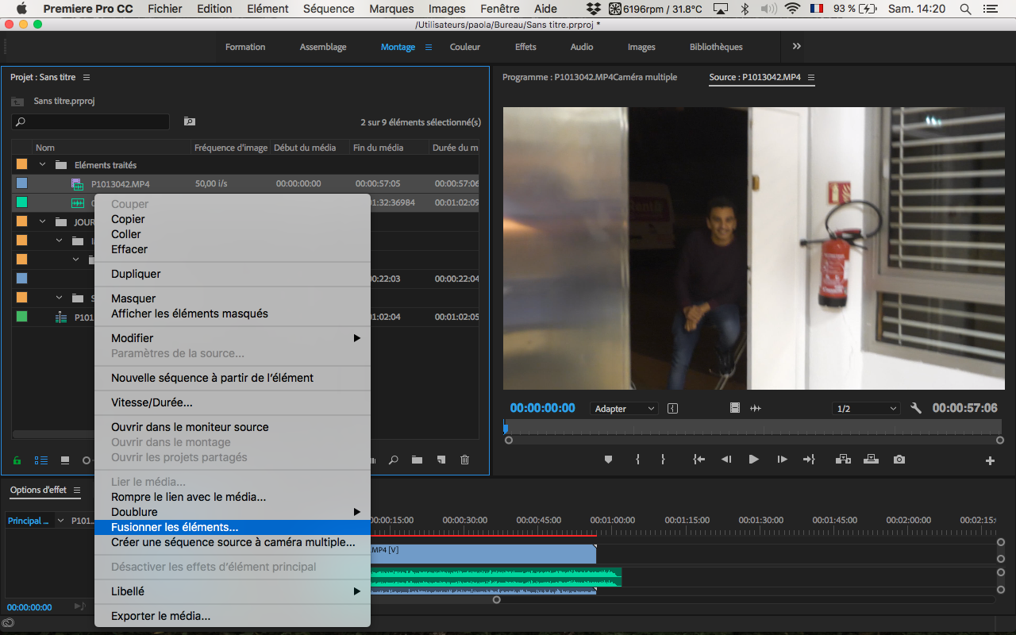Switch Project panel to list view
This screenshot has width=1016, height=635.
click(x=40, y=460)
